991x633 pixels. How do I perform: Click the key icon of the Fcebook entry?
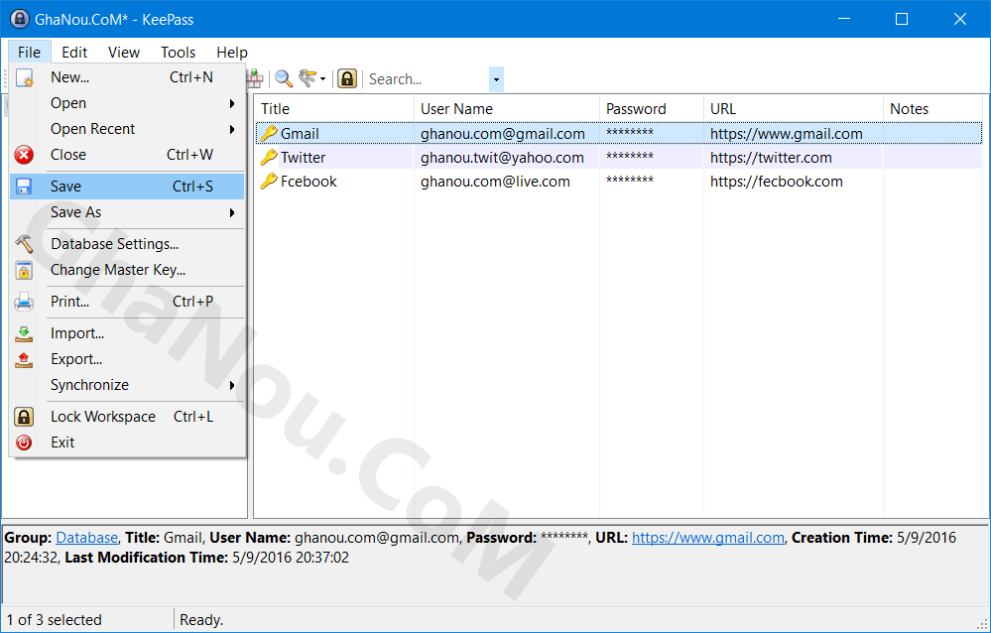(x=269, y=182)
